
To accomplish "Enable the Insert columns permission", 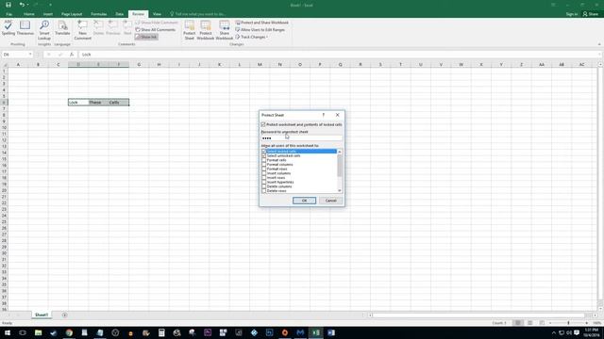I will [264, 173].
